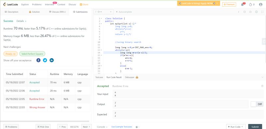Open the user profile avatar icon
The image size is (266, 129).
(x=261, y=5)
